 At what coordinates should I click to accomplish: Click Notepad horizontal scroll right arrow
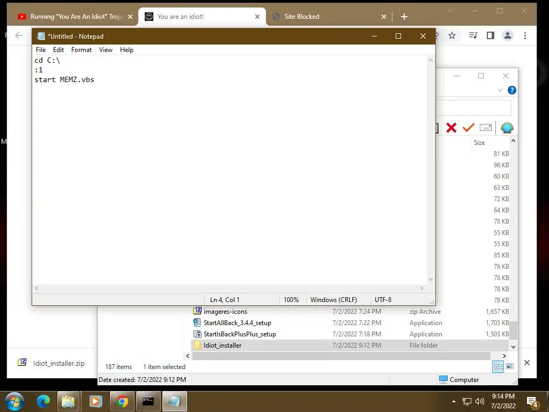coord(421,288)
